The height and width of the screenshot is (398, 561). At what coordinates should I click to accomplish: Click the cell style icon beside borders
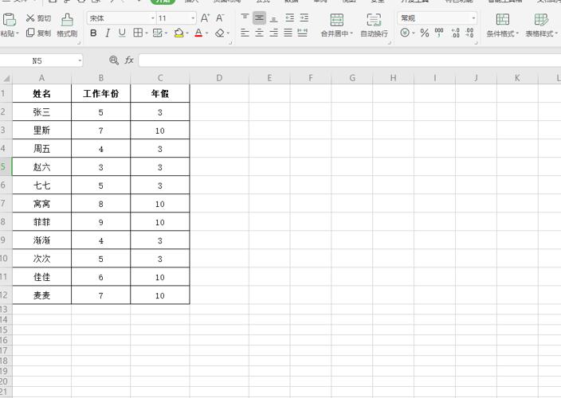click(x=157, y=33)
